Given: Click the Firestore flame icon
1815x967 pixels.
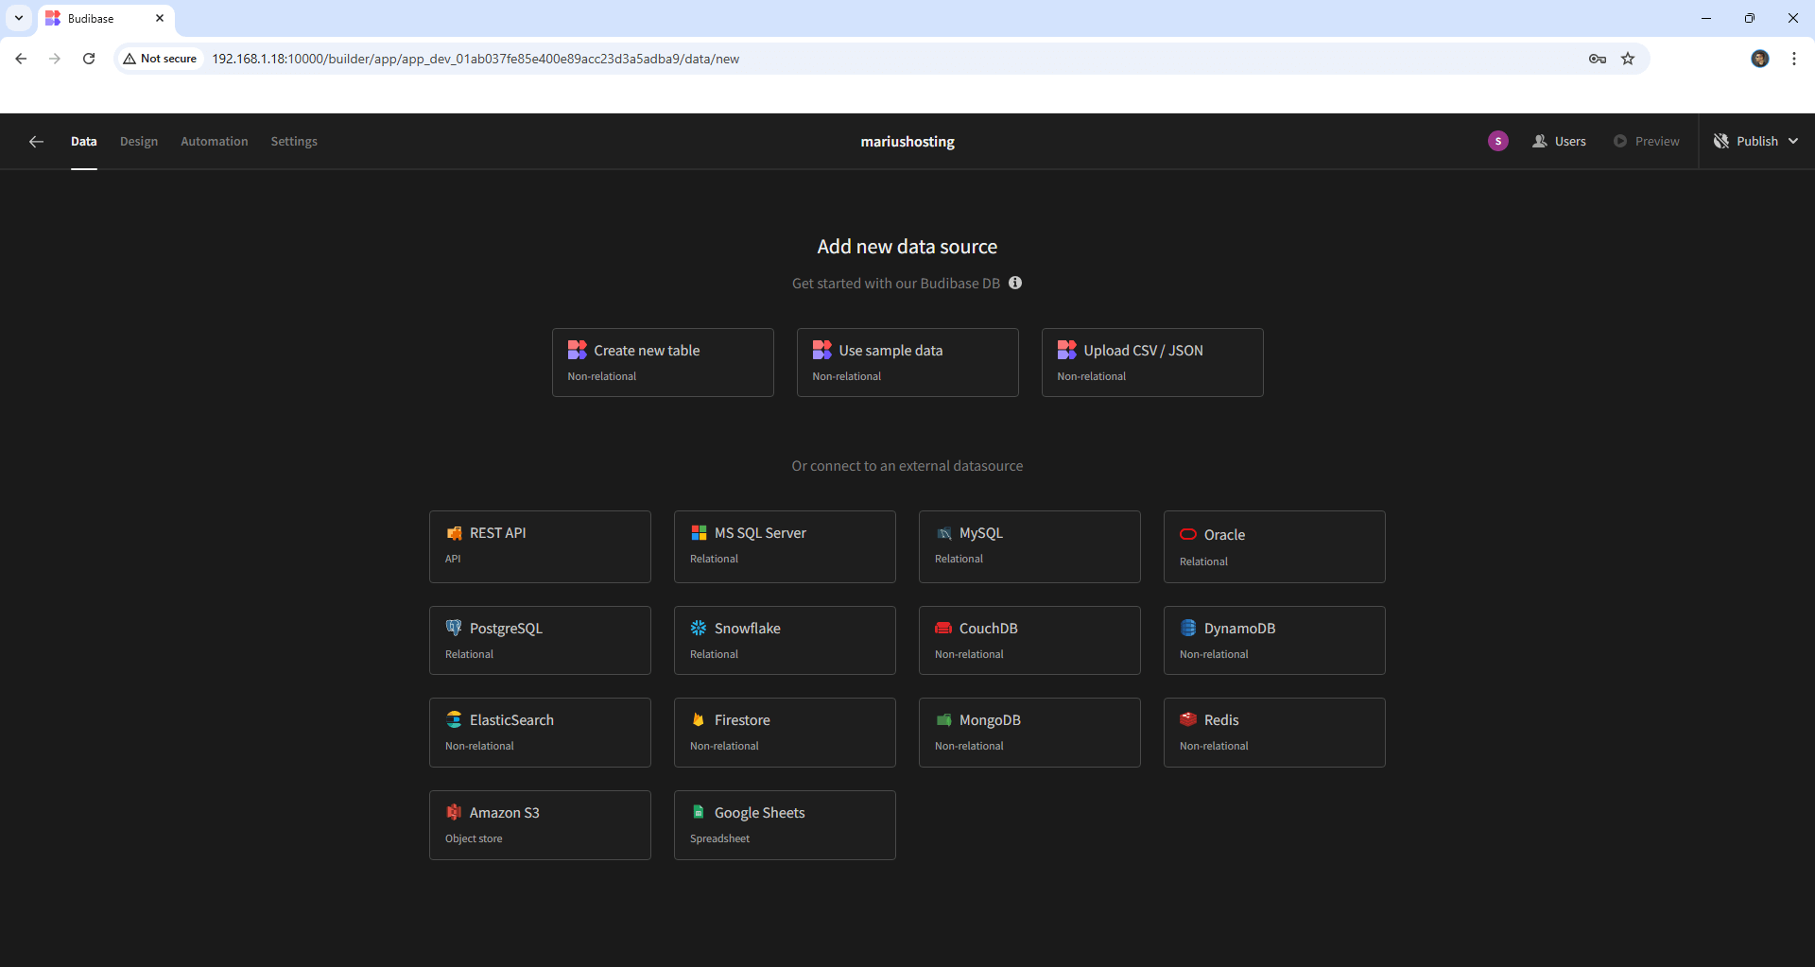Looking at the screenshot, I should pyautogui.click(x=699, y=719).
